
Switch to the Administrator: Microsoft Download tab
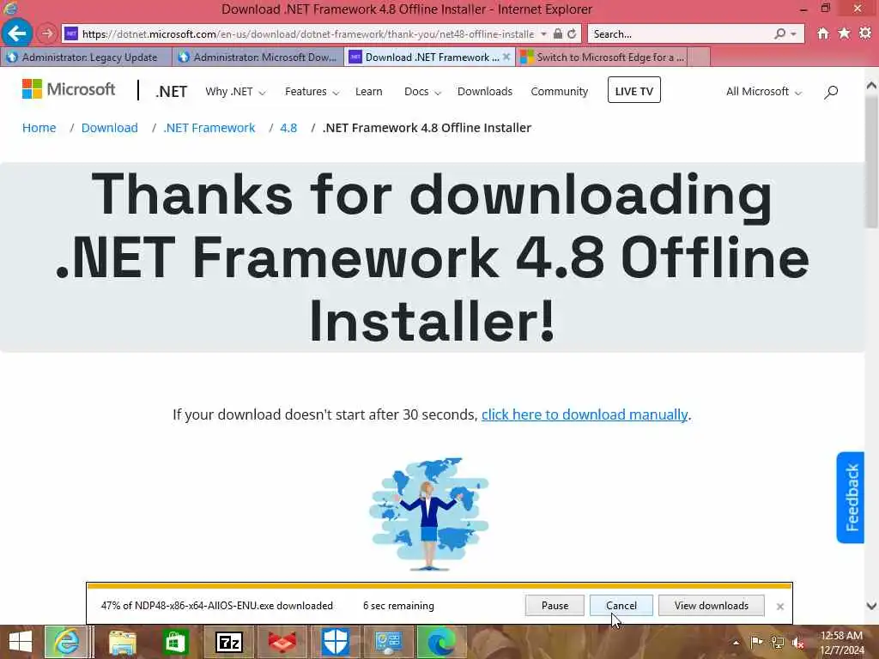coord(258,57)
